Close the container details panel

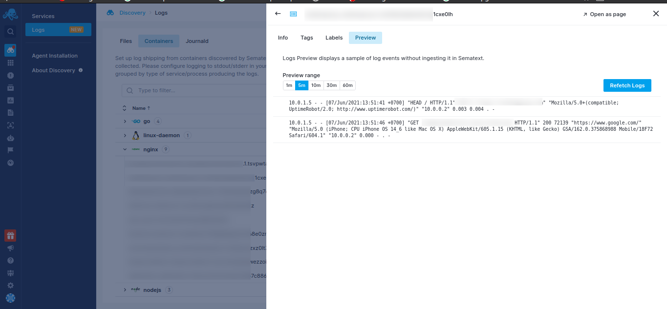(x=656, y=14)
